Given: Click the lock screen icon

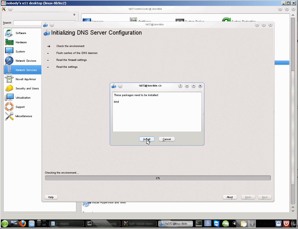Looking at the screenshot, I should point(278,224).
